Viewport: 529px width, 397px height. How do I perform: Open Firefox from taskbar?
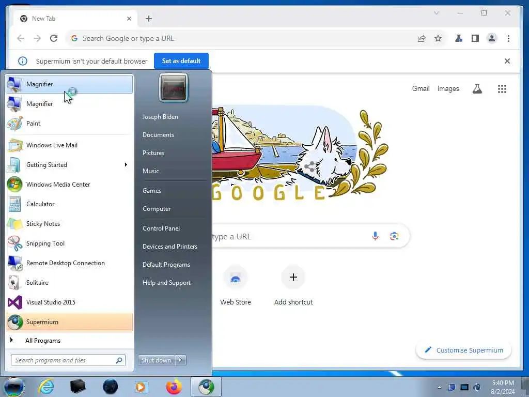coord(174,387)
